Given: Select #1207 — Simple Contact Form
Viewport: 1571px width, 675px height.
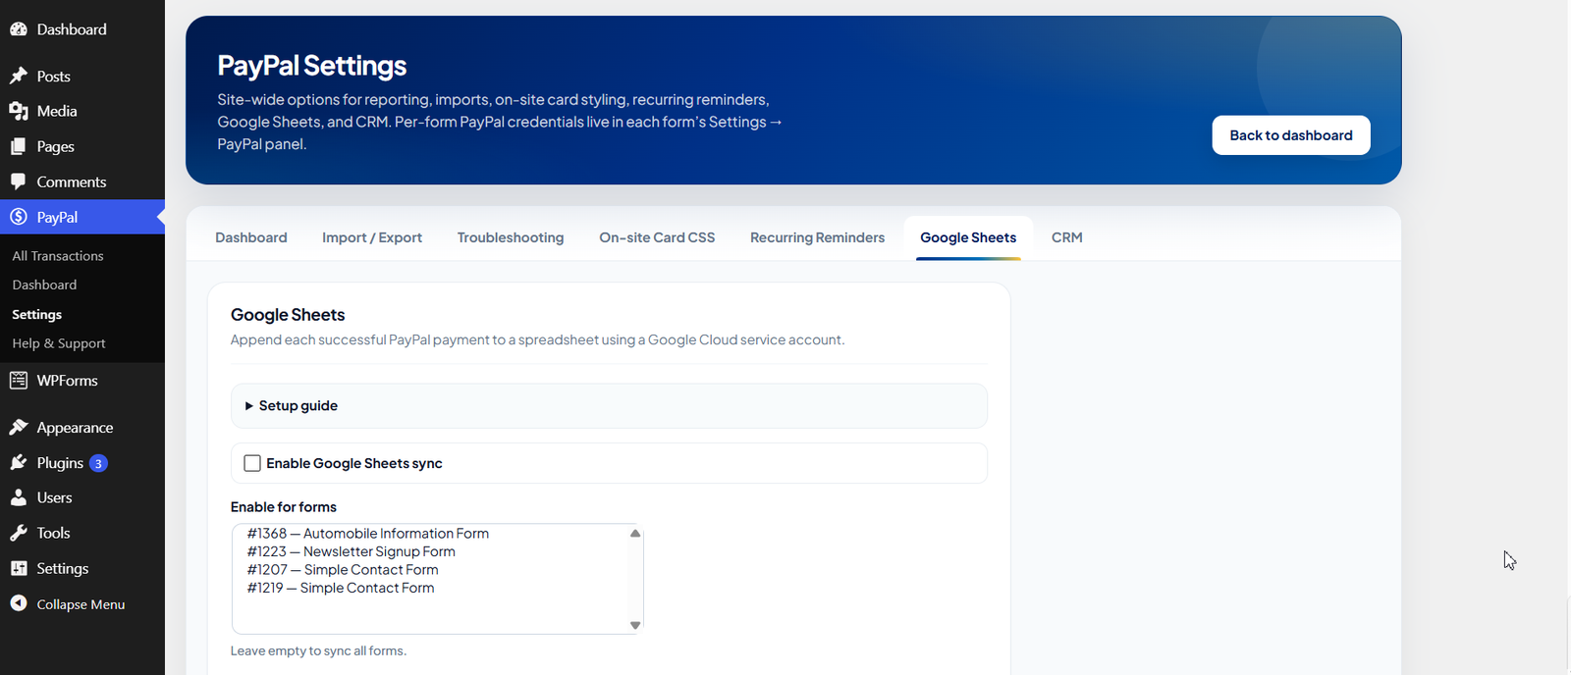Looking at the screenshot, I should pos(343,570).
